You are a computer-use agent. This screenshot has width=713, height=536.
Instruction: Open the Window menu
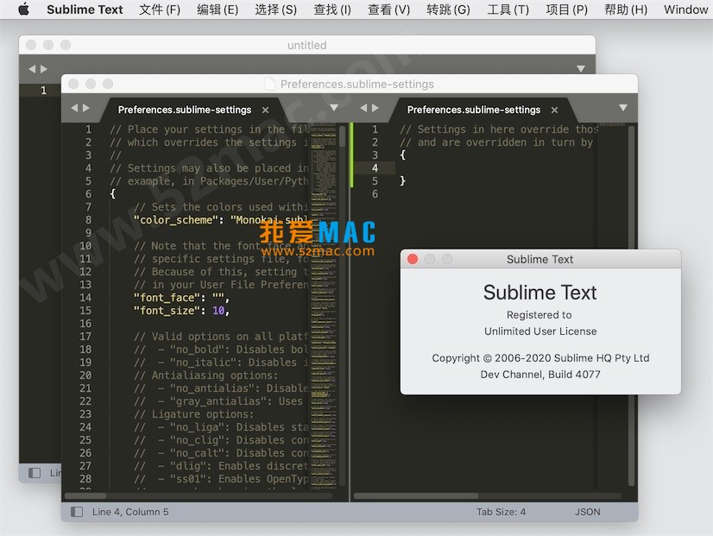685,9
